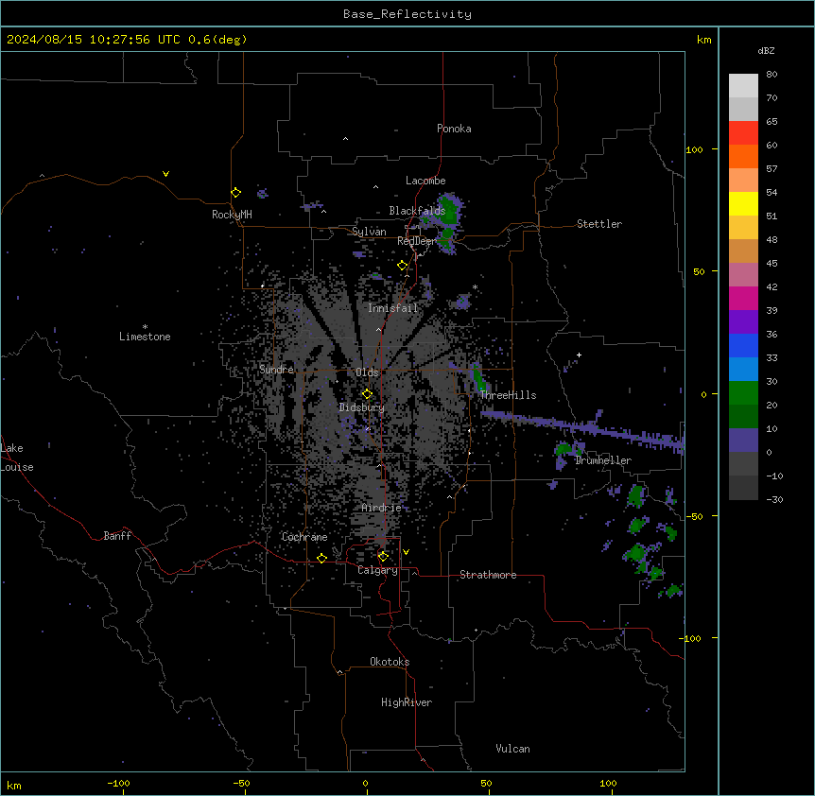Click the yellow diamond marker near RockyMH
Image resolution: width=815 pixels, height=796 pixels.
point(235,193)
